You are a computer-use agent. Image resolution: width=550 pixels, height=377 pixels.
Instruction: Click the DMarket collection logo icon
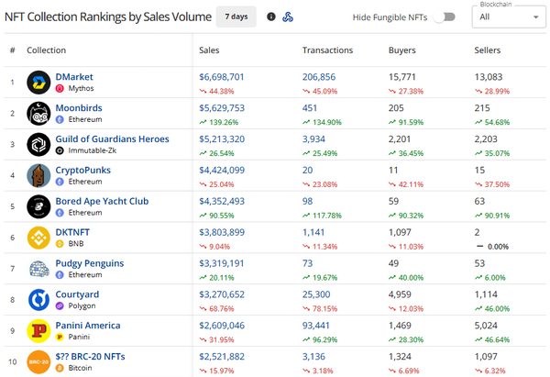pyautogui.click(x=38, y=83)
